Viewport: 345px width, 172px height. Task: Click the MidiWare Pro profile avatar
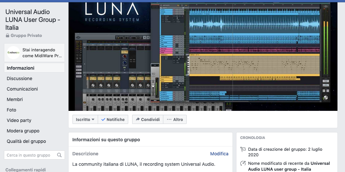coord(13,53)
